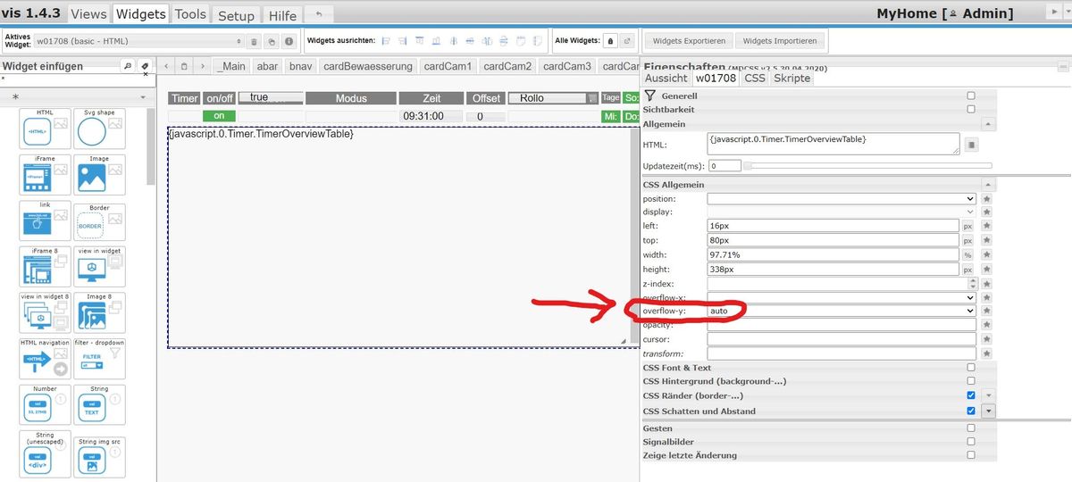Switch to the Aussicht properties tab
Image resolution: width=1072 pixels, height=482 pixels.
point(666,78)
